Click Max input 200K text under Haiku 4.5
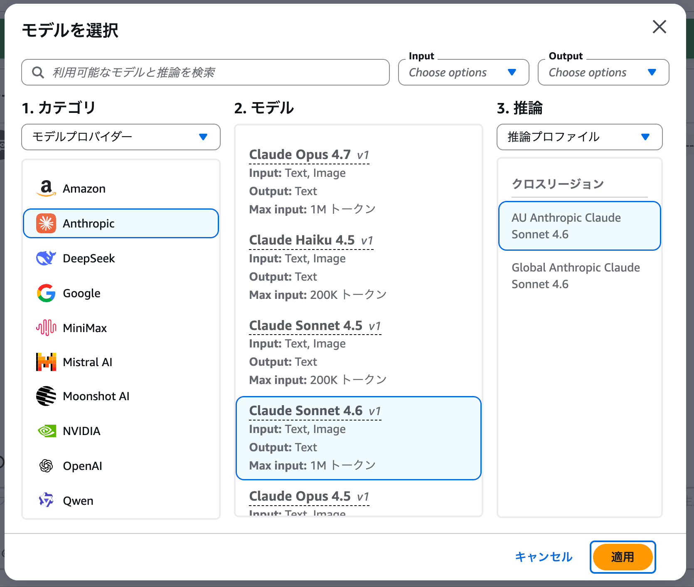Viewport: 694px width, 587px height. click(318, 295)
